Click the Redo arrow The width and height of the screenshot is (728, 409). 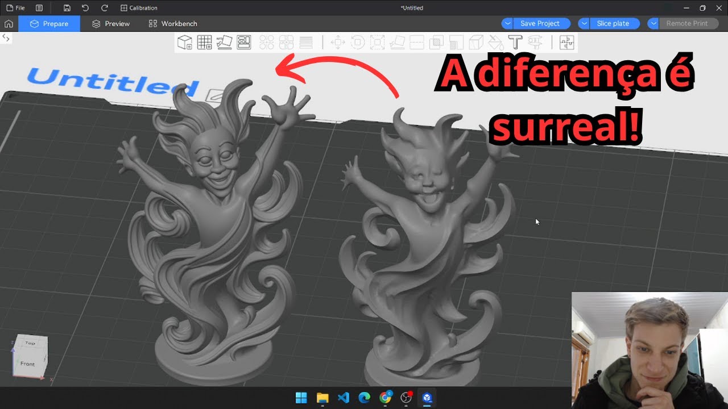pos(104,8)
